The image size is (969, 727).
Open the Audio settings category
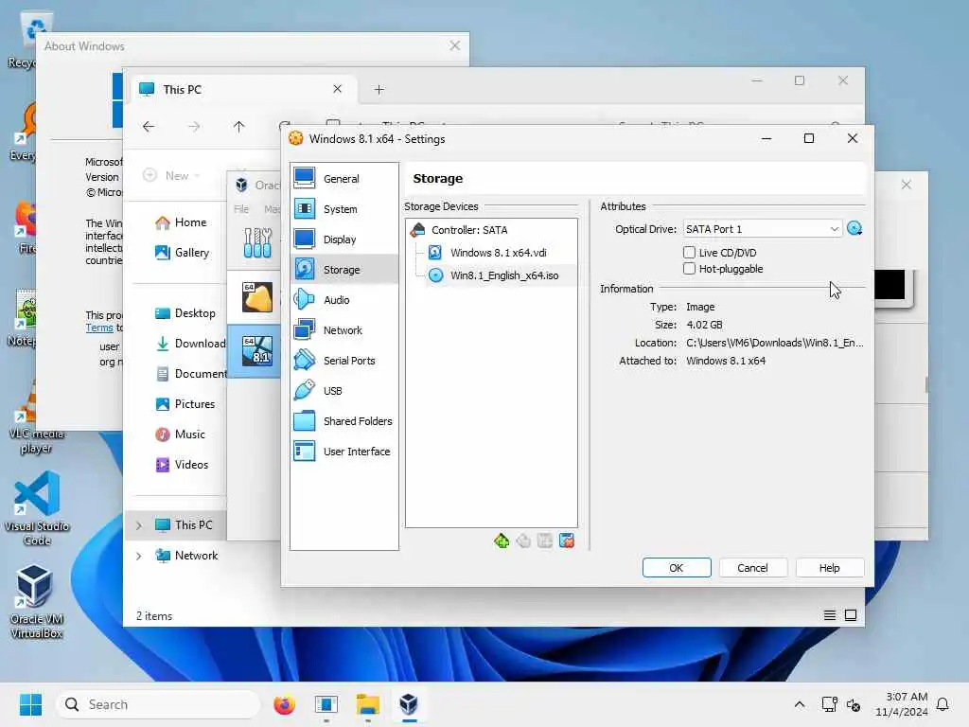pyautogui.click(x=344, y=300)
